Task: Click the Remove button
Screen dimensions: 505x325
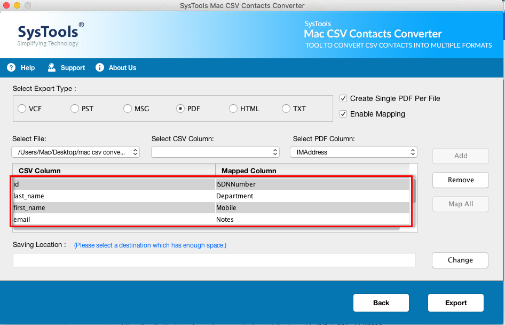Action: [x=461, y=180]
